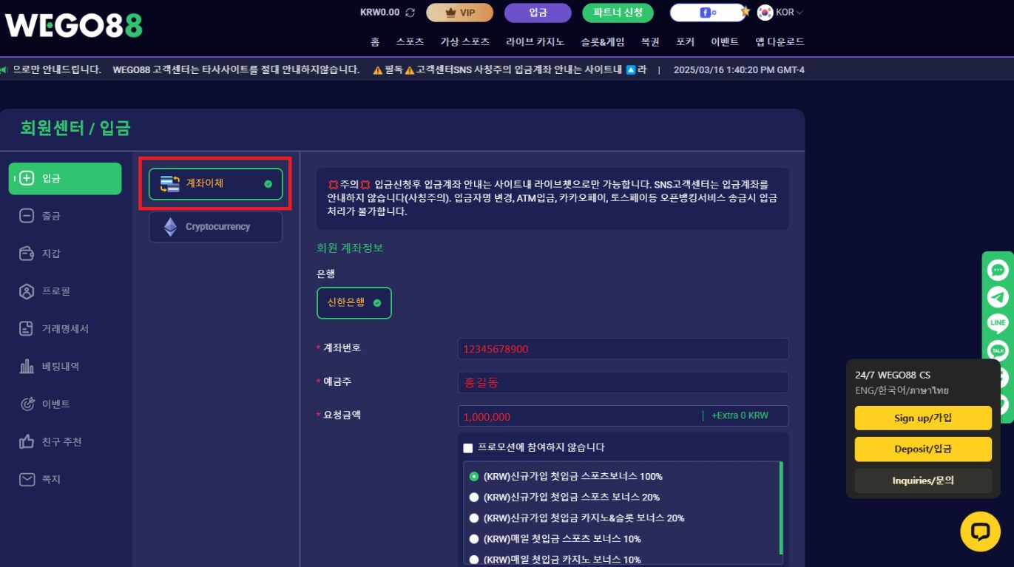This screenshot has width=1014, height=567.
Task: Click the Inquiries/문의 button
Action: (x=923, y=481)
